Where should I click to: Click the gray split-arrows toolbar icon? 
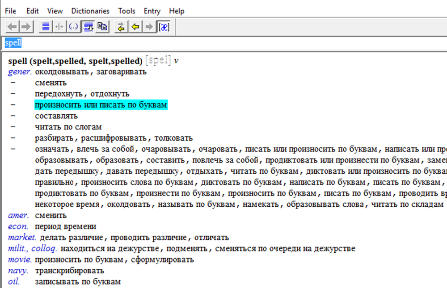tap(59, 27)
